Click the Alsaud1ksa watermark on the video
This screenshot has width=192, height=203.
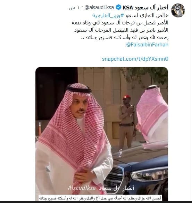click(x=82, y=188)
